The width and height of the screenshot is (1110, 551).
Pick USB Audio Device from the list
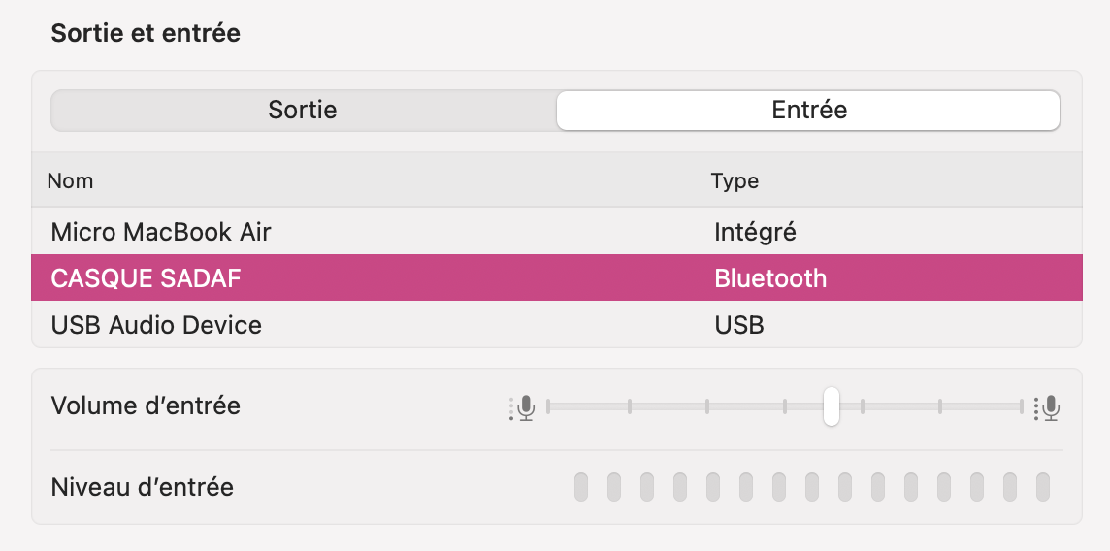click(x=156, y=324)
